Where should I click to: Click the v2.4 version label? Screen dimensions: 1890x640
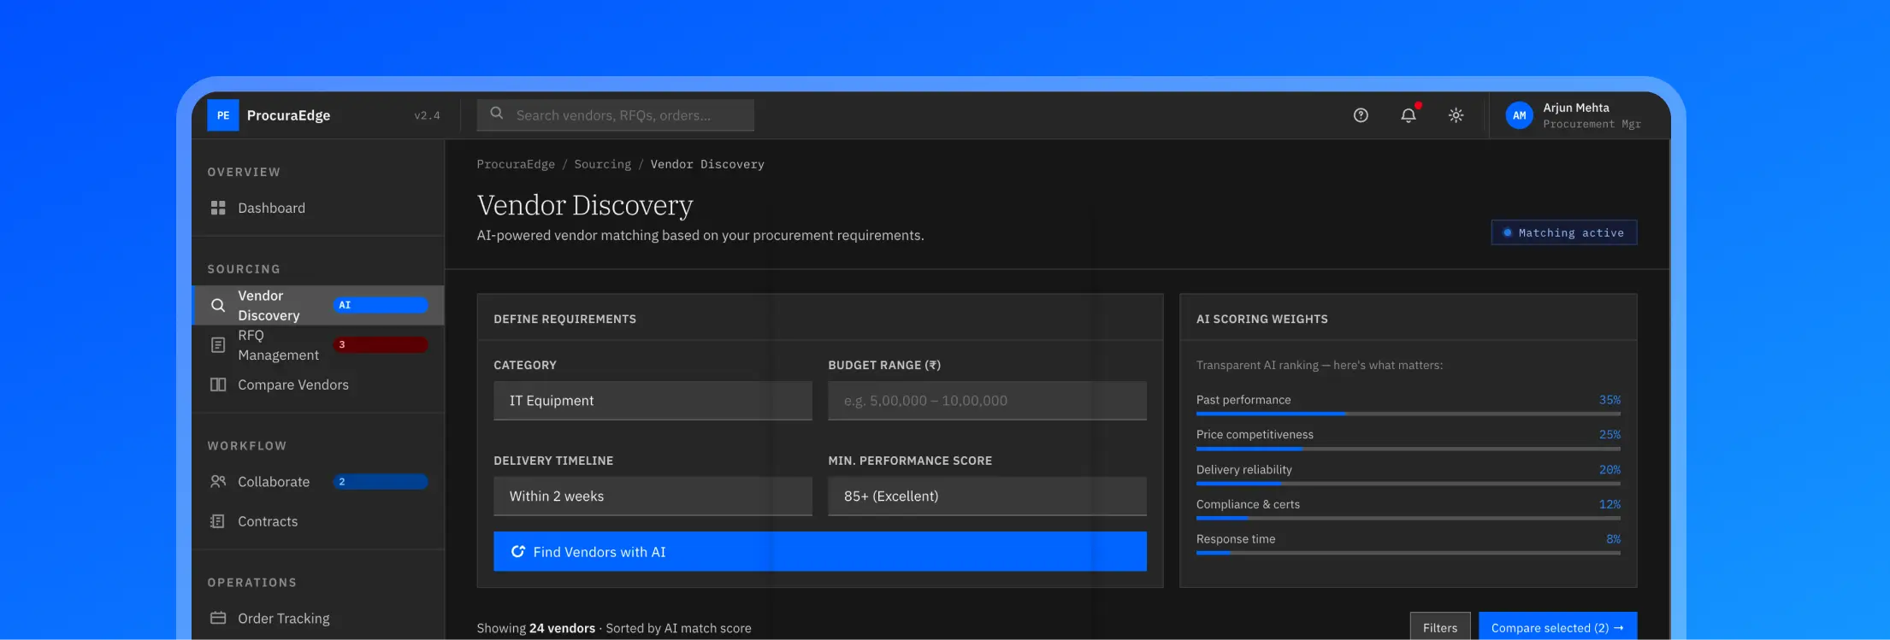click(427, 115)
